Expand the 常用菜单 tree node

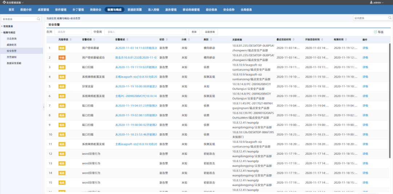[2, 26]
